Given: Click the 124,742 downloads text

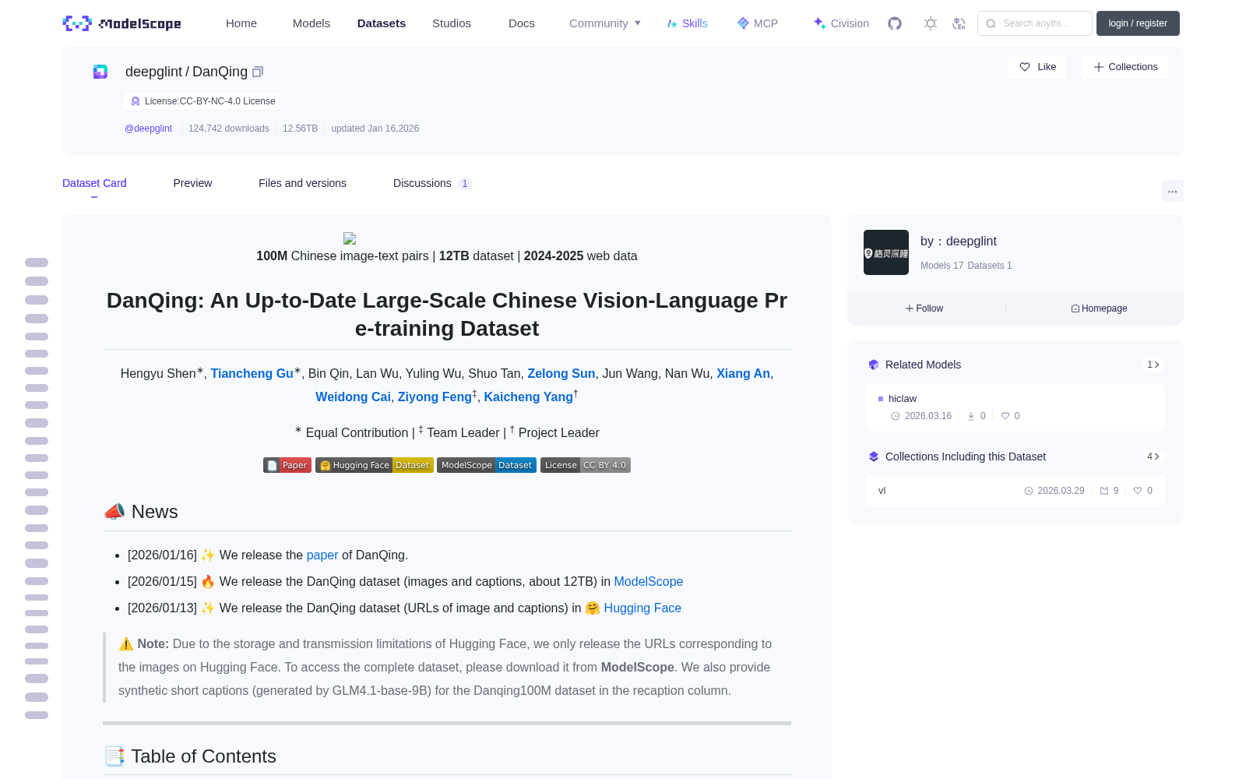Looking at the screenshot, I should pos(229,129).
